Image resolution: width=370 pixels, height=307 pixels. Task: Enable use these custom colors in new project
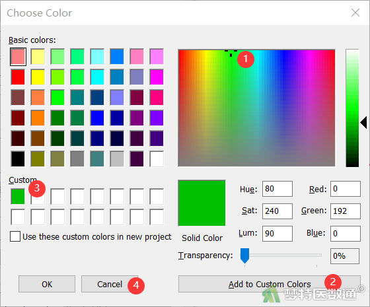15,236
